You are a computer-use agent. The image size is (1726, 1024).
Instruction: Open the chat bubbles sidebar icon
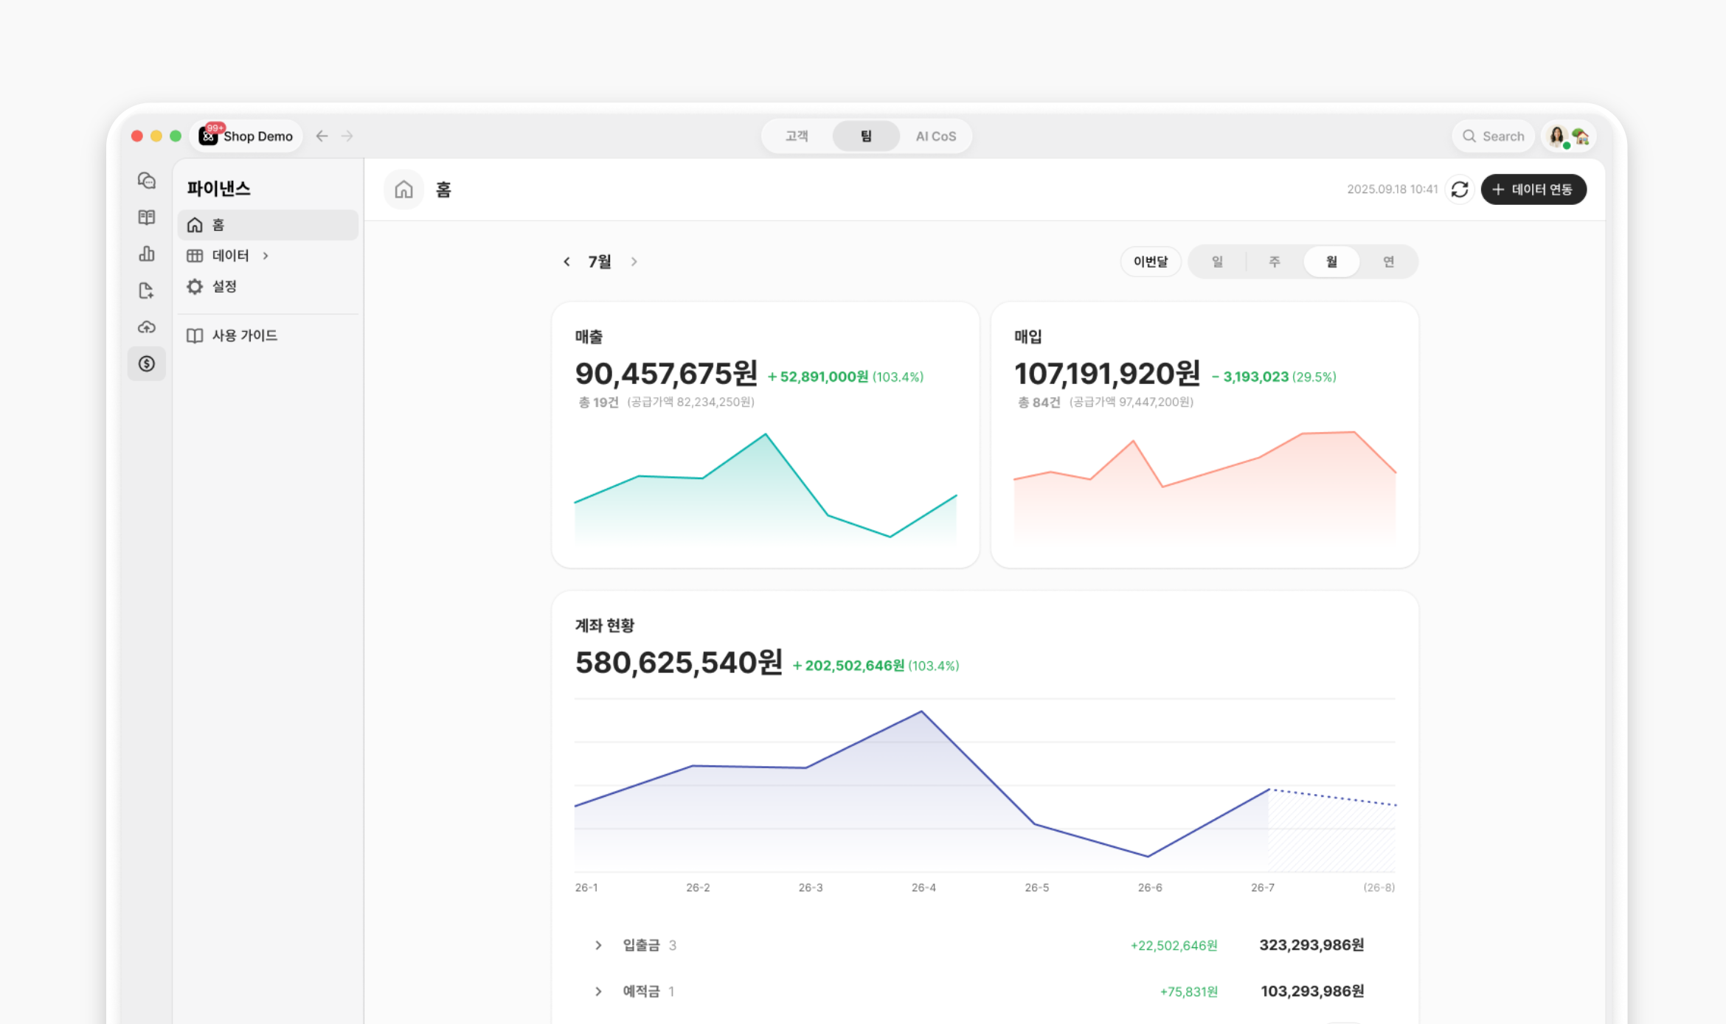(x=147, y=181)
